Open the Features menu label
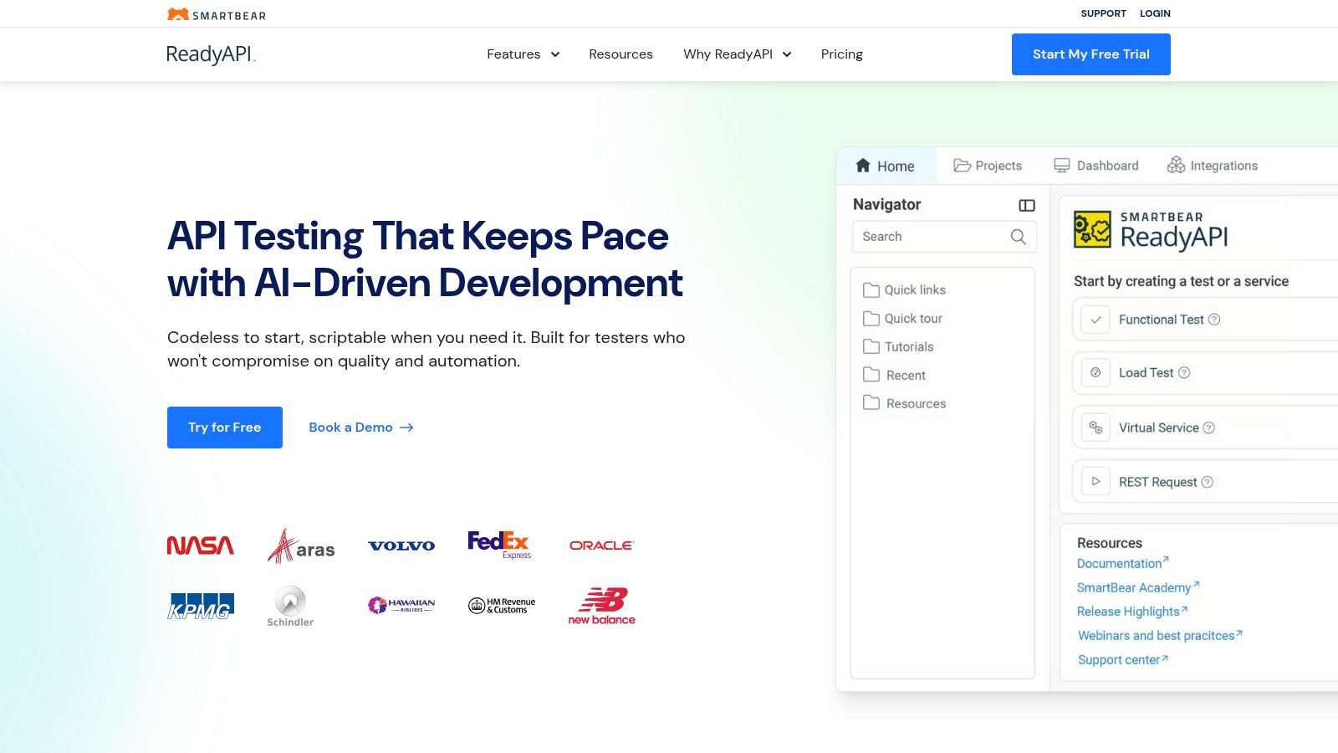 point(513,54)
